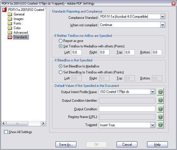
Task: Open the When not compliant dropdown
Action: [162, 25]
